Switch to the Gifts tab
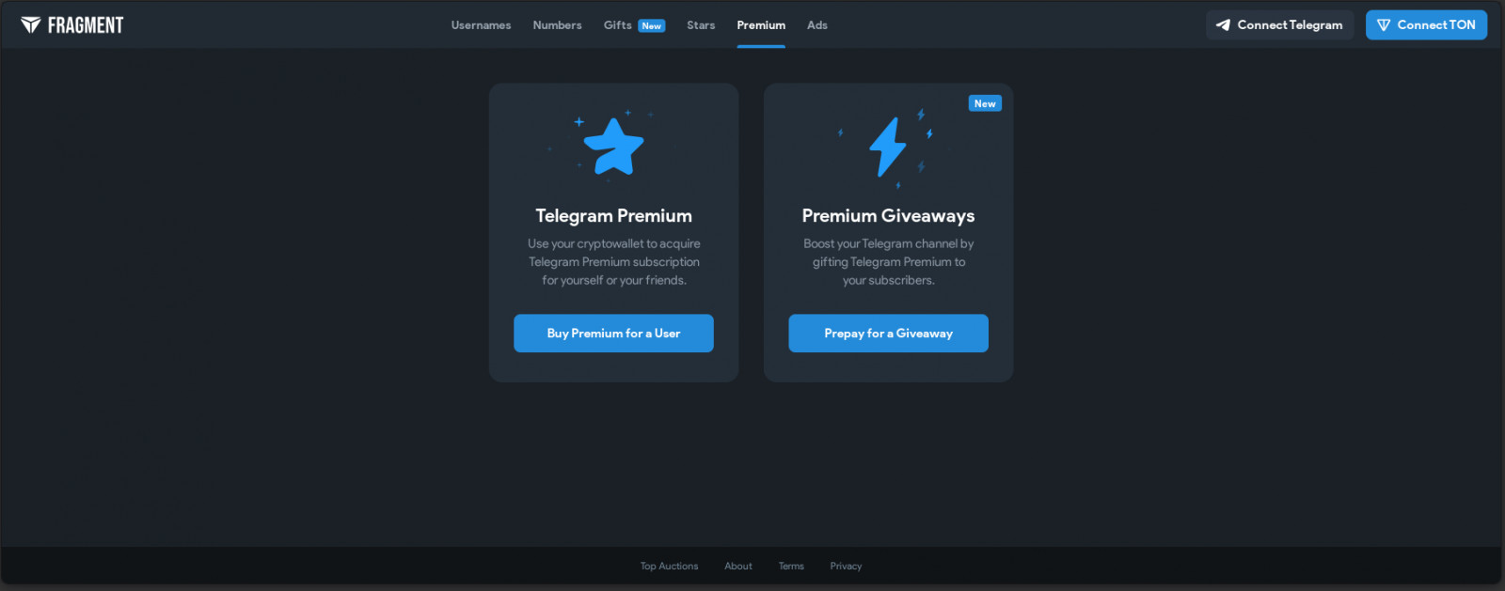The width and height of the screenshot is (1505, 591). [617, 25]
